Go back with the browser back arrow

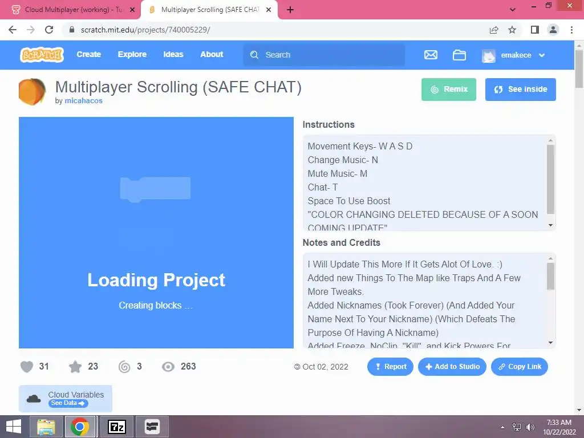13,30
